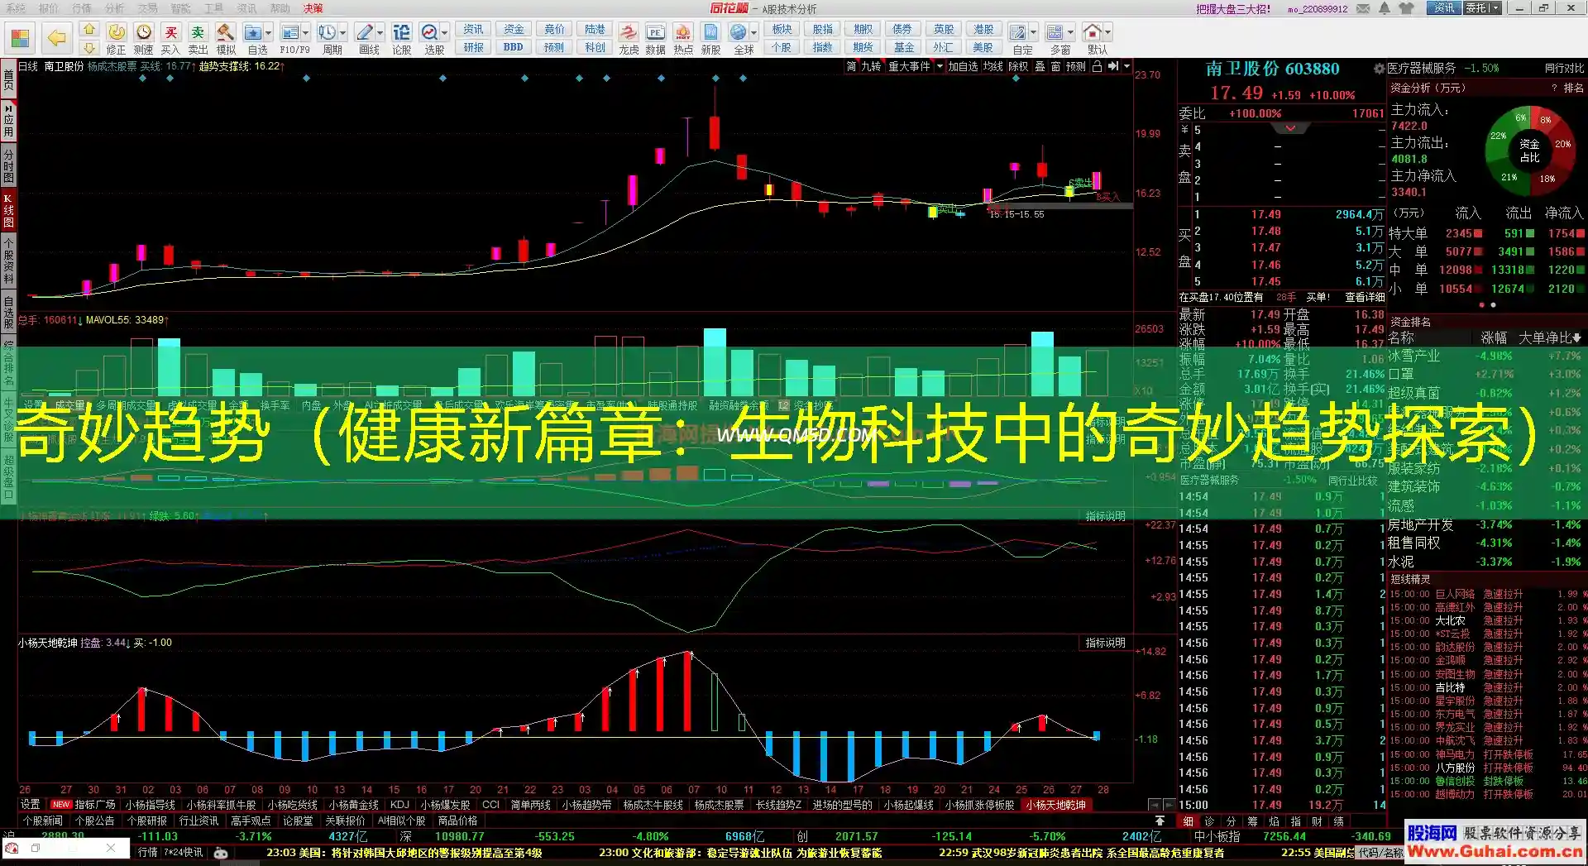Toggle 均线 moving average display
Screen dimensions: 1588x866
(992, 66)
